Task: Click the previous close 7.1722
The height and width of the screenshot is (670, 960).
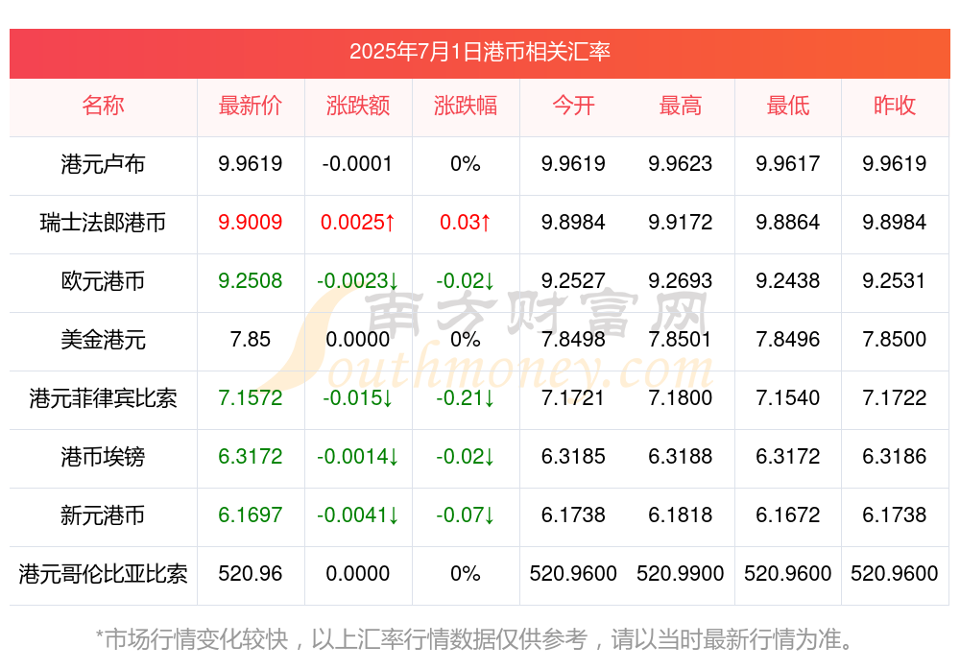Action: (895, 397)
